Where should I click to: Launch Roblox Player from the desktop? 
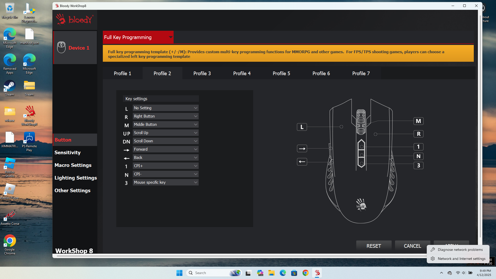(x=10, y=191)
